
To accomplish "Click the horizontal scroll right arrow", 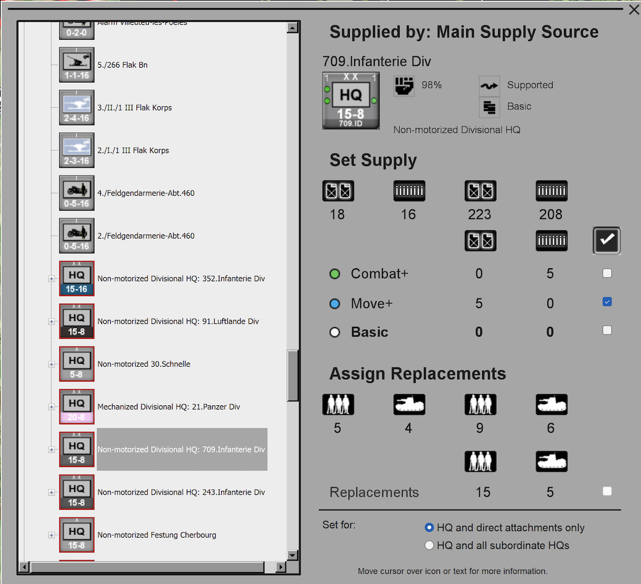I will (280, 567).
